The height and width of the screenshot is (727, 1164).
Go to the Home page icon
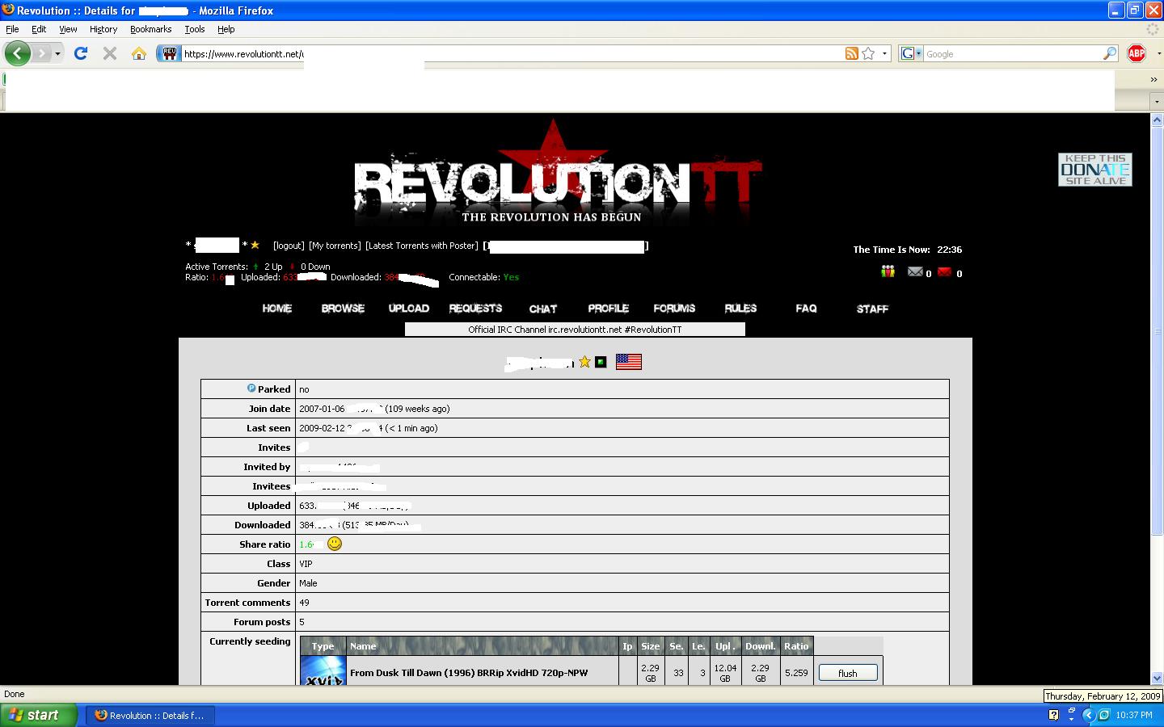[x=139, y=53]
